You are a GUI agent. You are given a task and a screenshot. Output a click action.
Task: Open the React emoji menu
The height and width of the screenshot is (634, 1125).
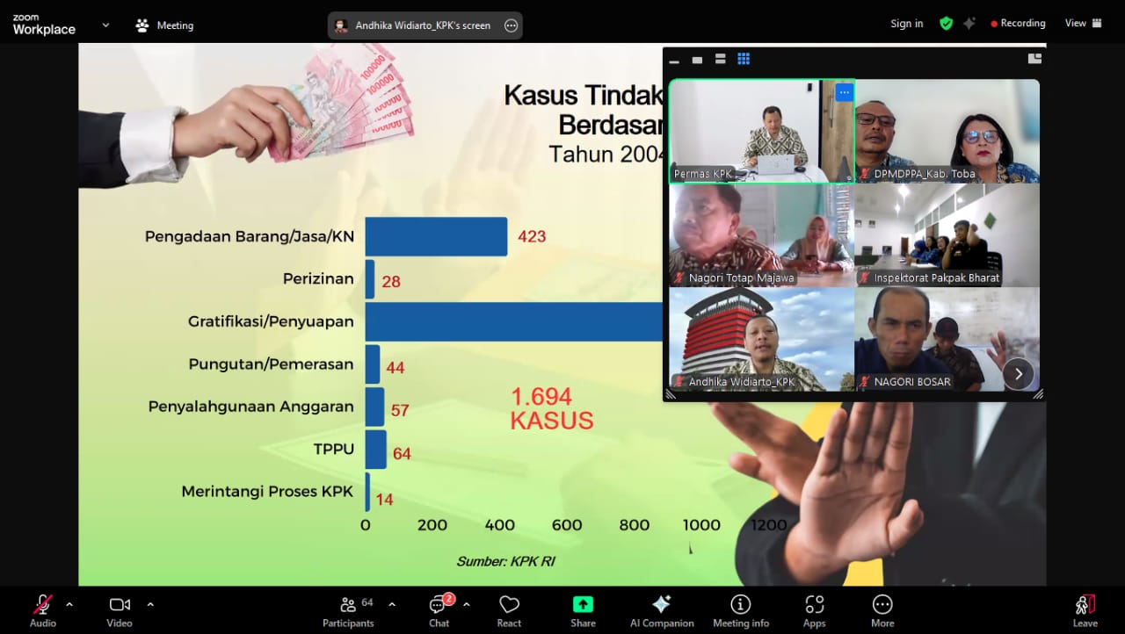(509, 610)
